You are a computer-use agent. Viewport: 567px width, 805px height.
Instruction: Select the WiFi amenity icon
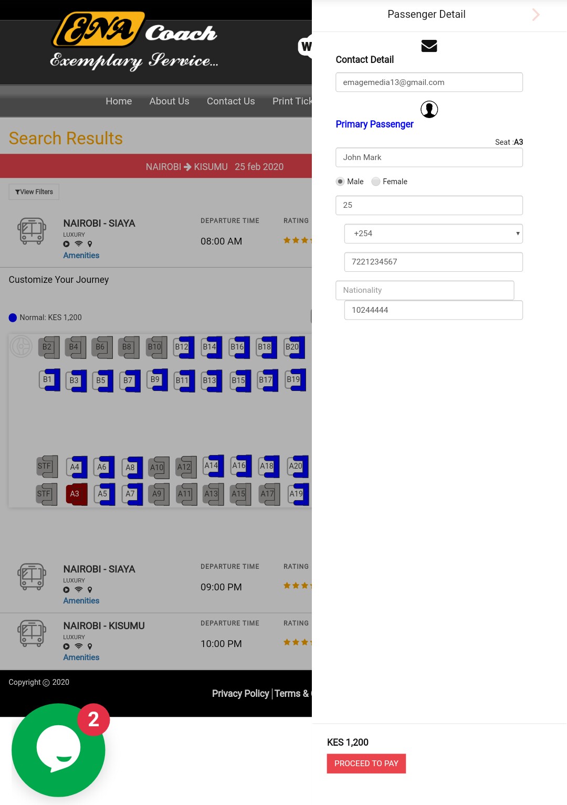click(x=78, y=243)
